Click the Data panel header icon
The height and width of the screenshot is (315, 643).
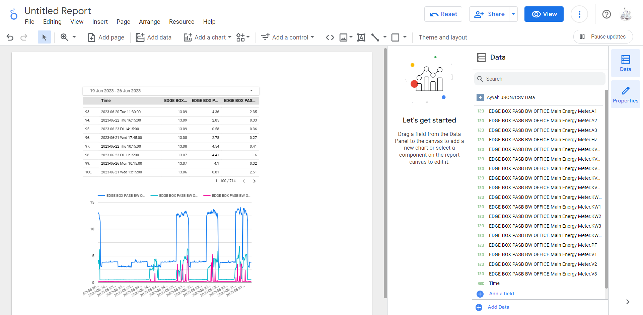click(x=481, y=58)
